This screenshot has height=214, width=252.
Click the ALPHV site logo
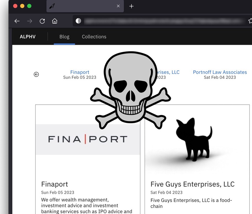click(28, 37)
